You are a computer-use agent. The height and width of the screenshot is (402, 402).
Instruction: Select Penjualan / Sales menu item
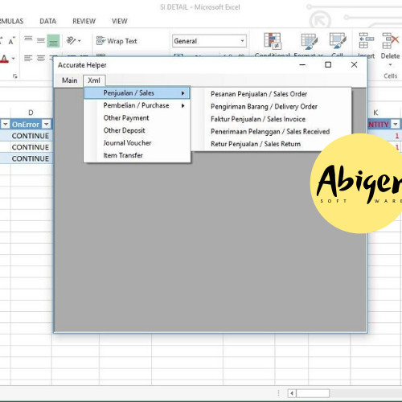click(x=137, y=93)
